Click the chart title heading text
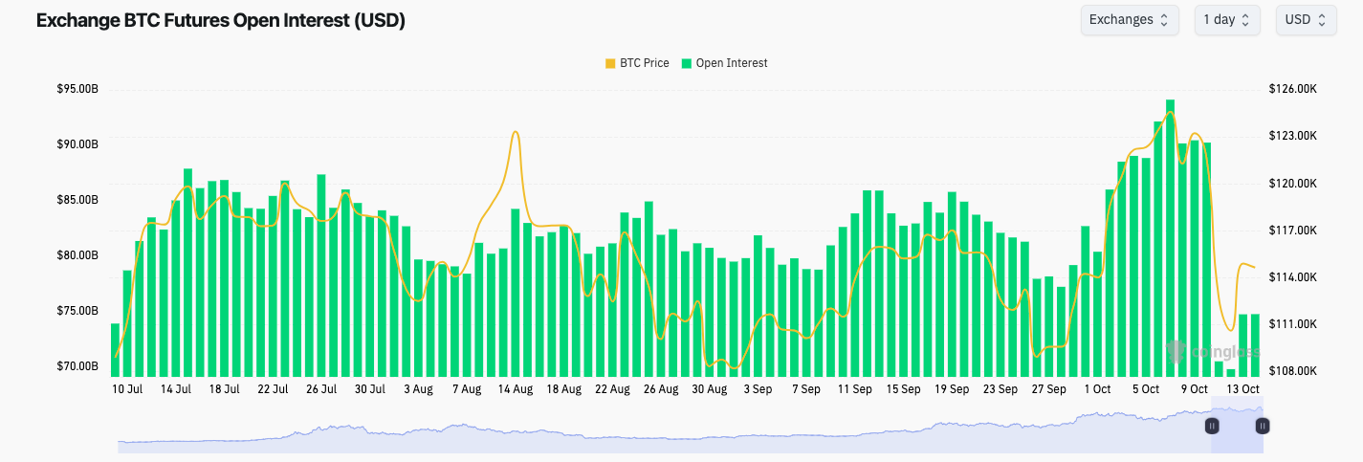 (221, 21)
